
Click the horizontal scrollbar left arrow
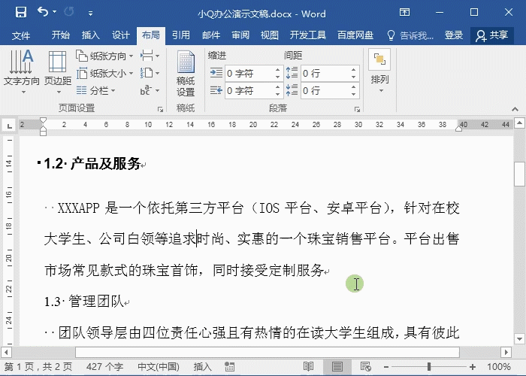(6, 353)
